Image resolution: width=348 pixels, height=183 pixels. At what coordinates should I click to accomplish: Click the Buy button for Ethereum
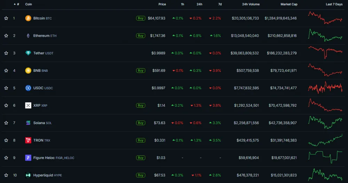coord(141,36)
